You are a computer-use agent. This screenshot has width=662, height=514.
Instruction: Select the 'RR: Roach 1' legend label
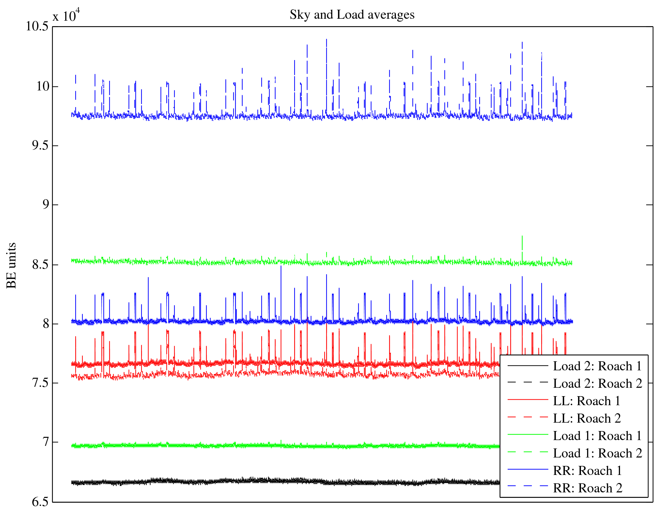(587, 471)
